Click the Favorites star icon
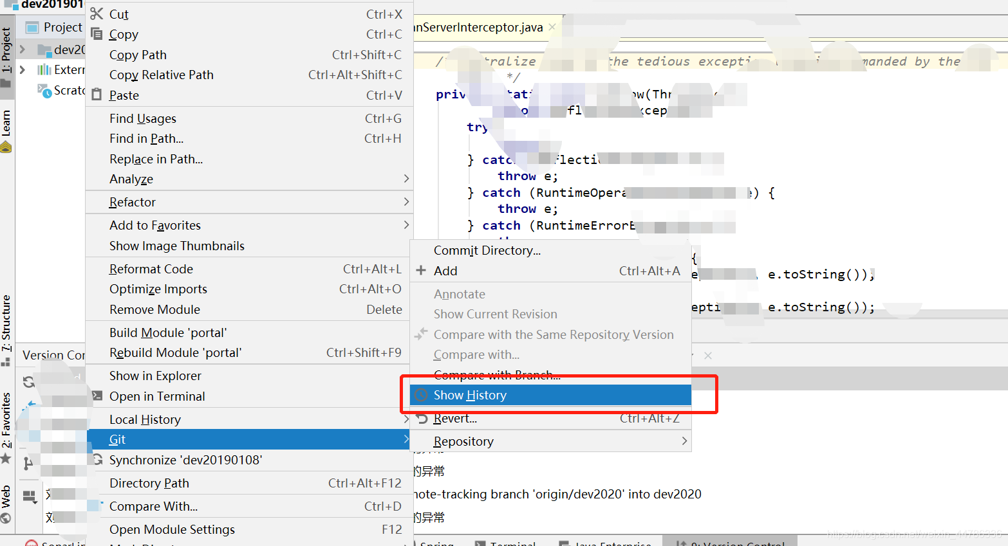 [x=6, y=459]
